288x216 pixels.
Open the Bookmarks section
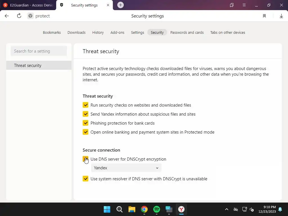click(x=52, y=33)
